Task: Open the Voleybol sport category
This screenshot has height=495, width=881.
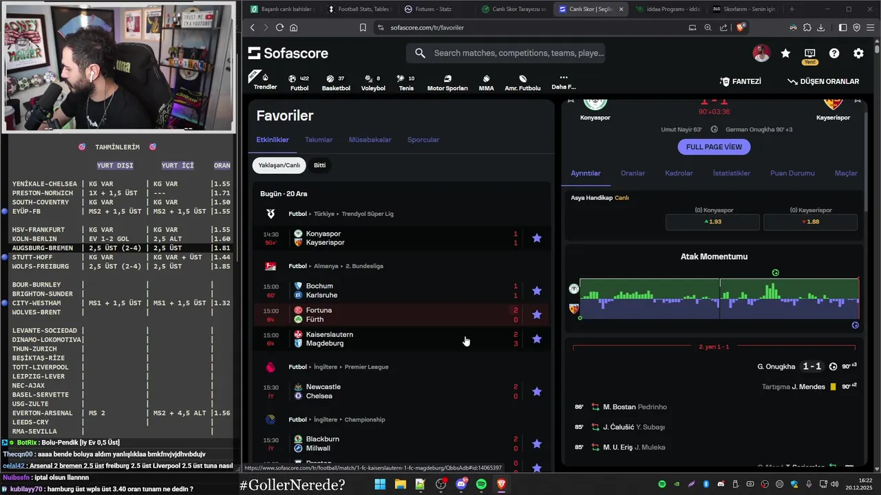Action: pyautogui.click(x=373, y=82)
